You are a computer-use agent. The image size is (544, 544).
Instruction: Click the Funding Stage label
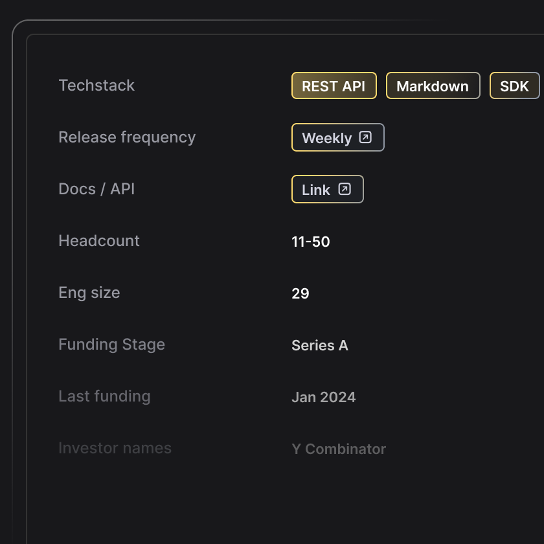point(111,345)
